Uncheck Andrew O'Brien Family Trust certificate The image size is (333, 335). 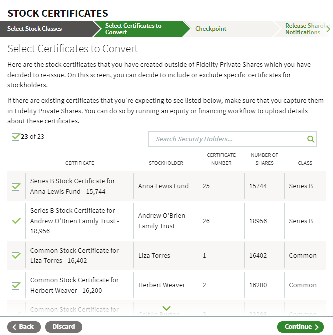16,221
